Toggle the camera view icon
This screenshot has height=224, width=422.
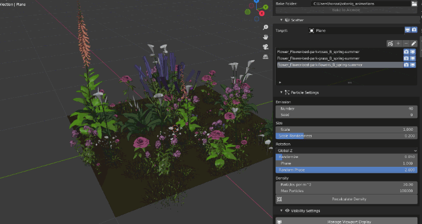[x=266, y=47]
